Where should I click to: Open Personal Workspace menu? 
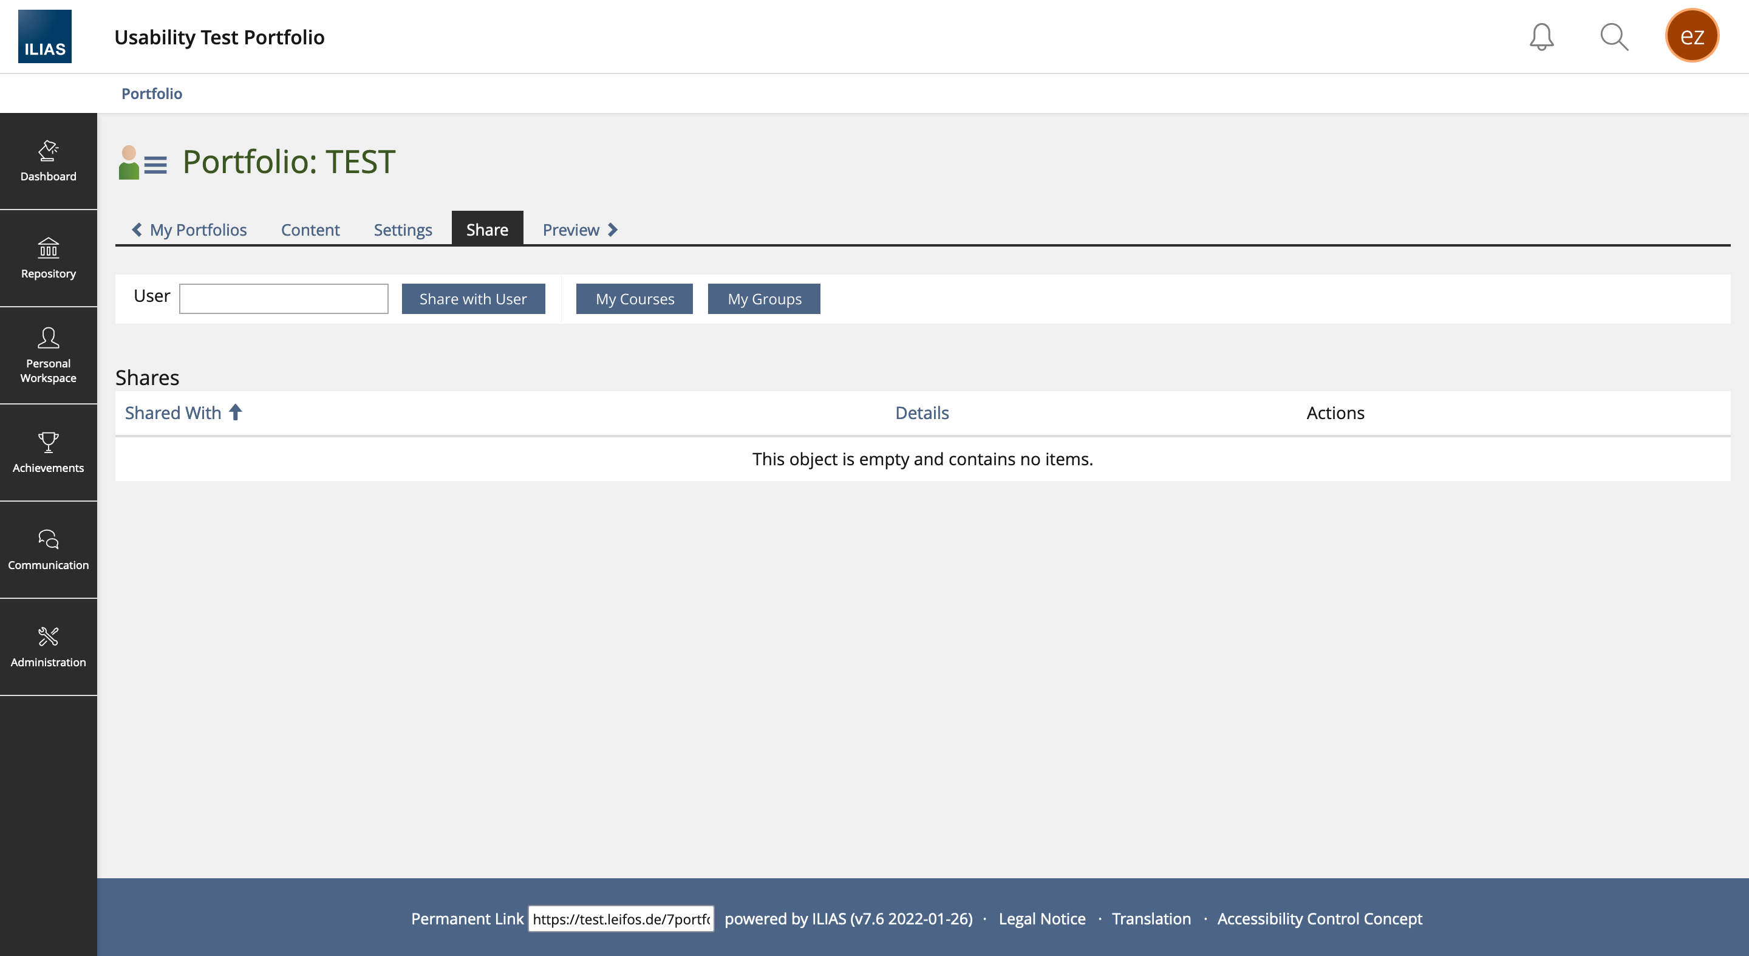48,356
